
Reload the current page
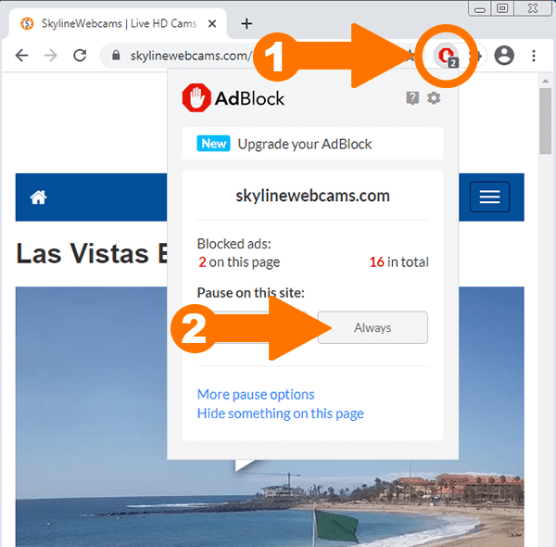coord(80,56)
